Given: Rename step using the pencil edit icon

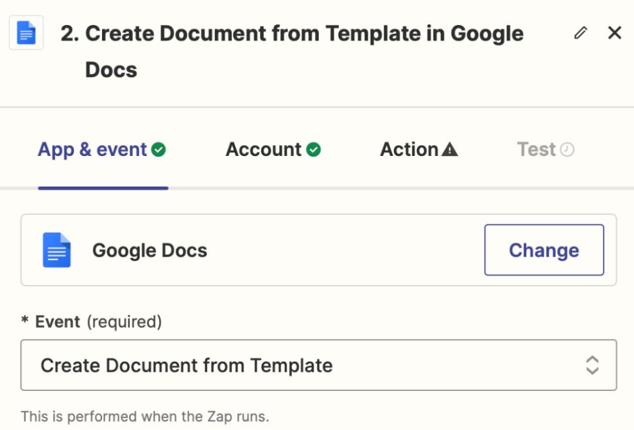Looking at the screenshot, I should tap(581, 33).
